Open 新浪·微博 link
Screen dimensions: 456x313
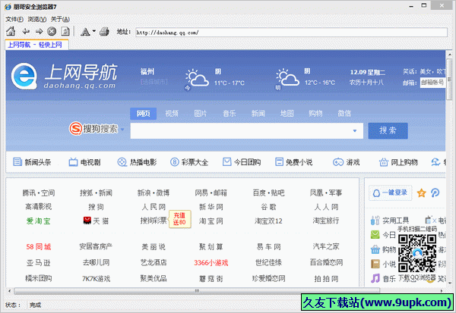click(x=154, y=193)
